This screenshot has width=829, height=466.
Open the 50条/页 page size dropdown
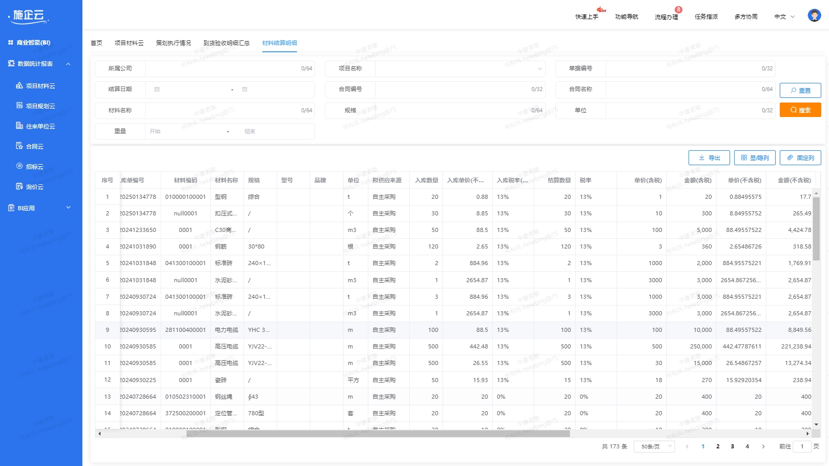654,446
